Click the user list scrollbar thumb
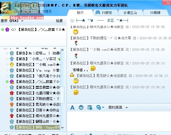The height and width of the screenshot is (135, 171). 62,95
